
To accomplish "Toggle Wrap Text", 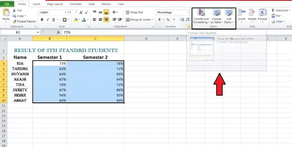I will [x=134, y=12].
